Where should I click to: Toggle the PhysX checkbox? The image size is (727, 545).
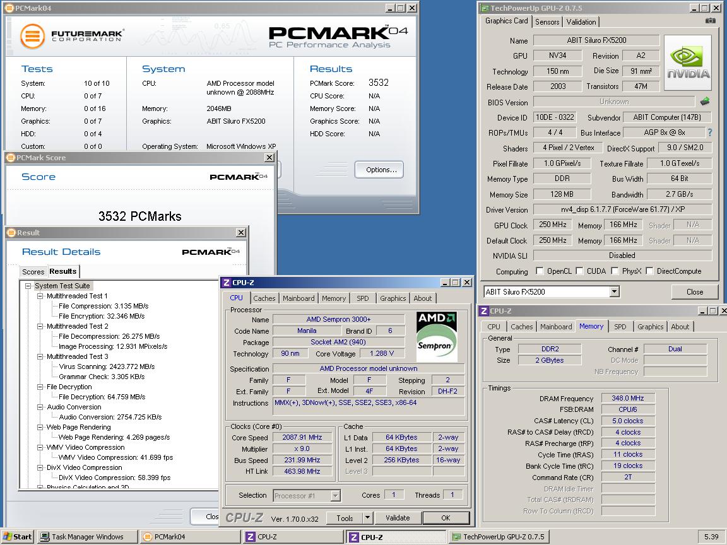(615, 271)
